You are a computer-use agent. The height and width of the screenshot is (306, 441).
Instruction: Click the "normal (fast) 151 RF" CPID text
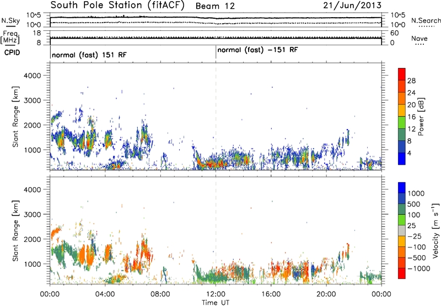point(89,55)
